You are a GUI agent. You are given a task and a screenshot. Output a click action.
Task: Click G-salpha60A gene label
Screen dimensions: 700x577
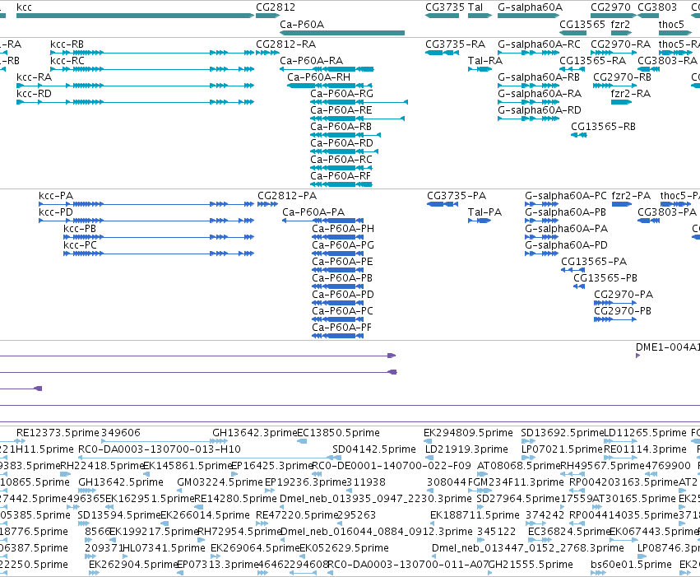click(531, 7)
